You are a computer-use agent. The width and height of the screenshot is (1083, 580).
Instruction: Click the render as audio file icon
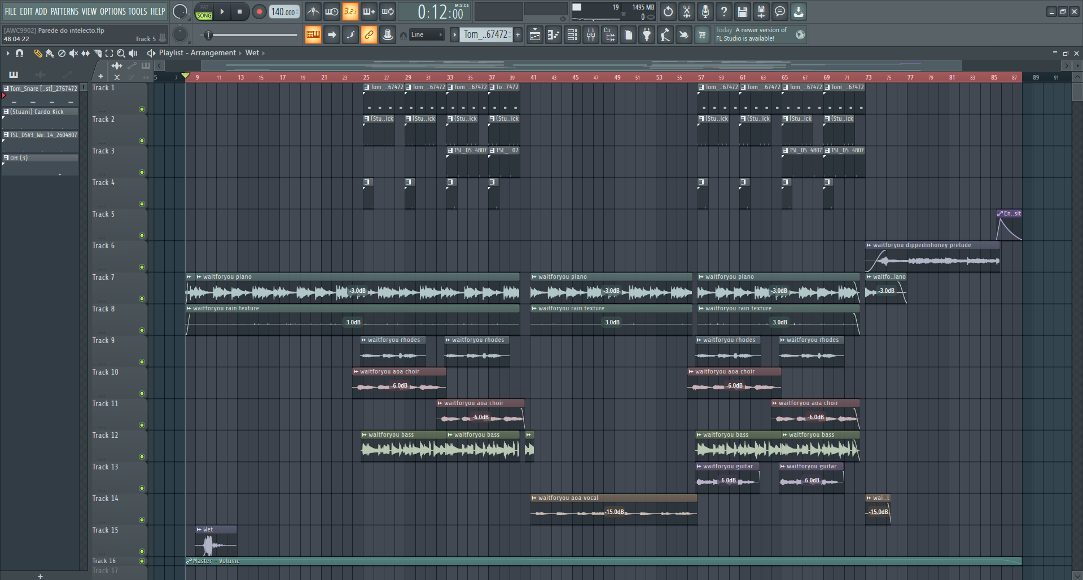coord(761,11)
